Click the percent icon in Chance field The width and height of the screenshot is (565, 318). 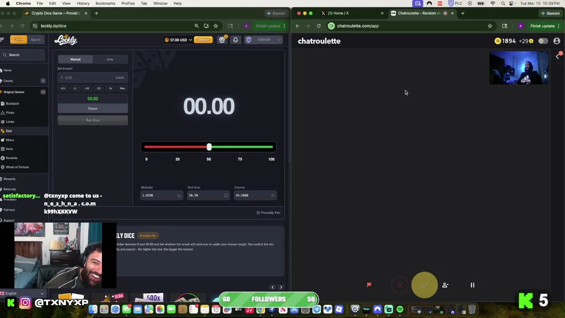click(272, 195)
